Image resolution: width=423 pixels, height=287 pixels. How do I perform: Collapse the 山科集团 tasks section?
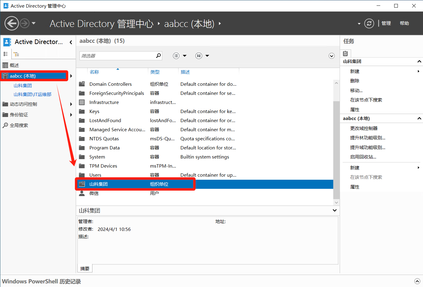click(419, 62)
